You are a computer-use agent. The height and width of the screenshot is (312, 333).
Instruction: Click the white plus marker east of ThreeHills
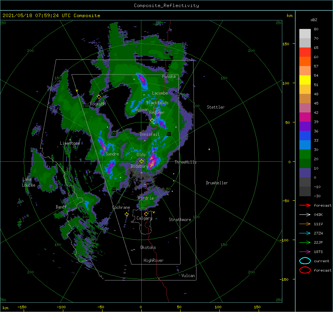point(209,149)
